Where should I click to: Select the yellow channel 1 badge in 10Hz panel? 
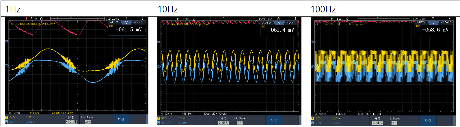[159, 118]
